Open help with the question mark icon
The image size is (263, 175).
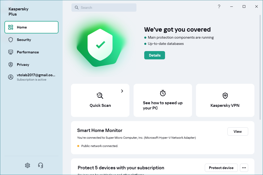(219, 7)
